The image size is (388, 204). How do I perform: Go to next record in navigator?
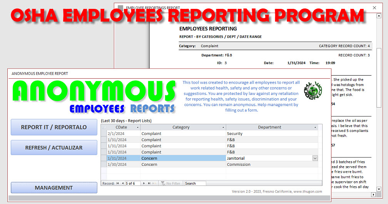pos(144,184)
